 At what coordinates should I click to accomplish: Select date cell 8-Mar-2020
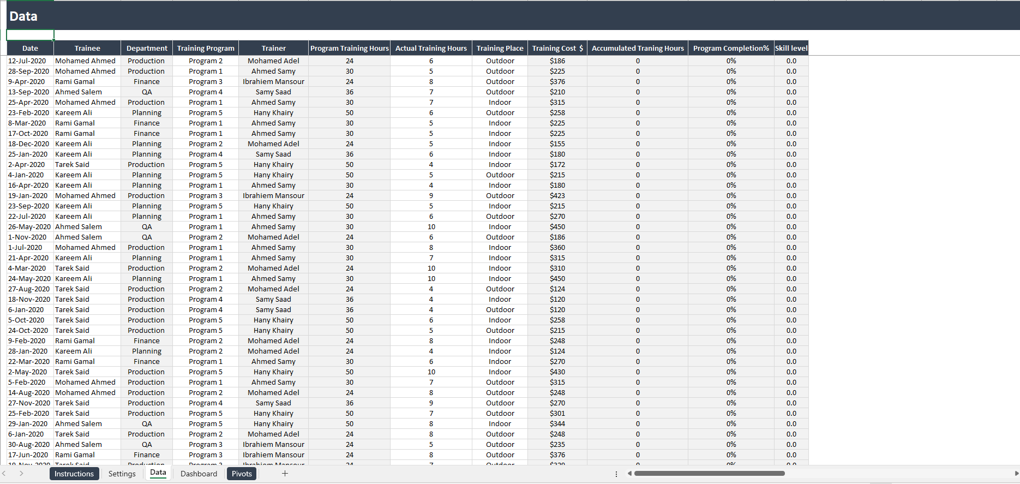click(x=30, y=123)
